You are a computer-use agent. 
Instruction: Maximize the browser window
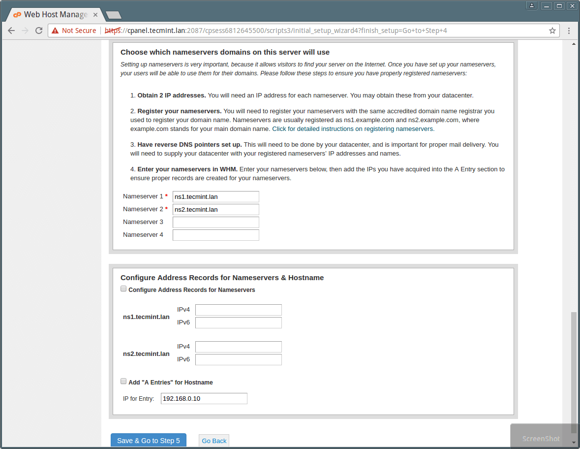tap(559, 5)
